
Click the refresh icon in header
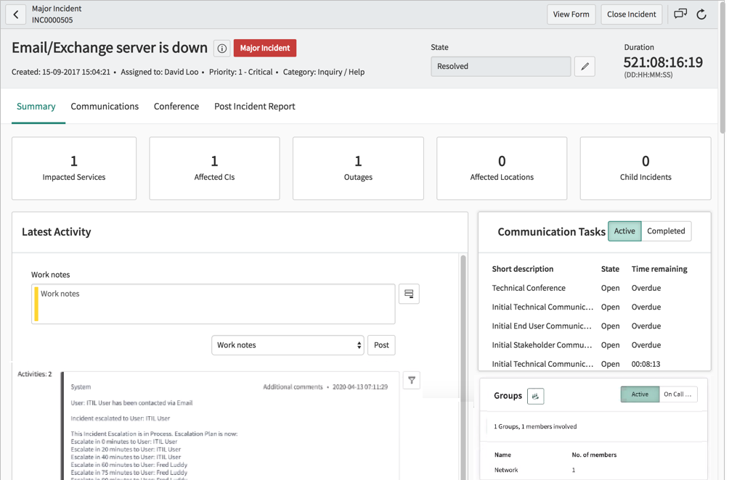click(x=701, y=15)
